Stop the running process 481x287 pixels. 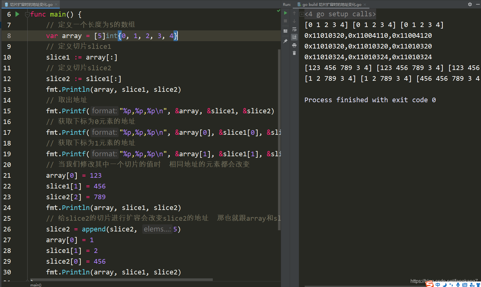[x=285, y=21]
